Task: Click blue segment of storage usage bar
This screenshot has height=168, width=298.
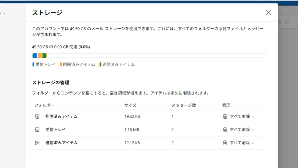Action: 35,56
